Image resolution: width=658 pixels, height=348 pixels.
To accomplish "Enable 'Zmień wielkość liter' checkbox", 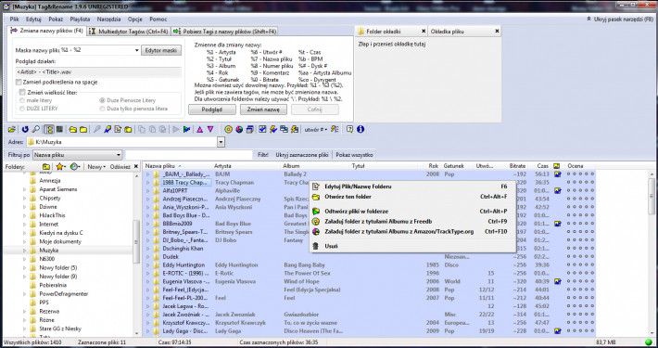I will 22,93.
